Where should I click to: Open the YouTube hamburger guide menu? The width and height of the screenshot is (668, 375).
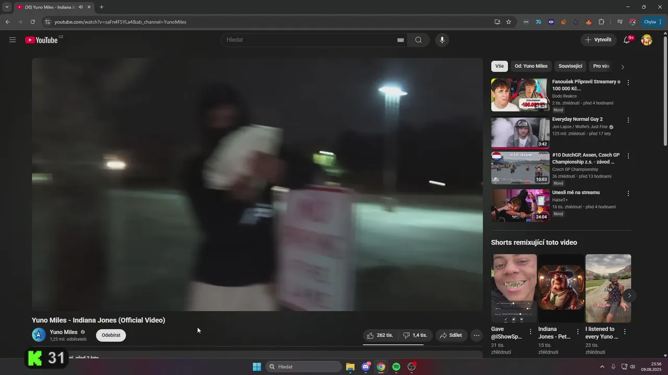pos(13,40)
